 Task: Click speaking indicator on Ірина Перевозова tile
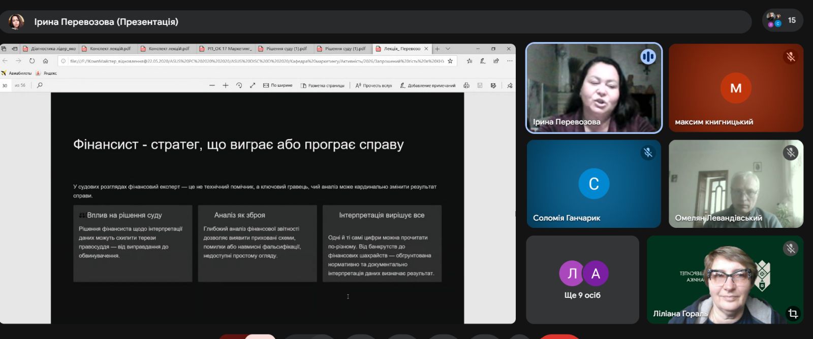tap(648, 56)
